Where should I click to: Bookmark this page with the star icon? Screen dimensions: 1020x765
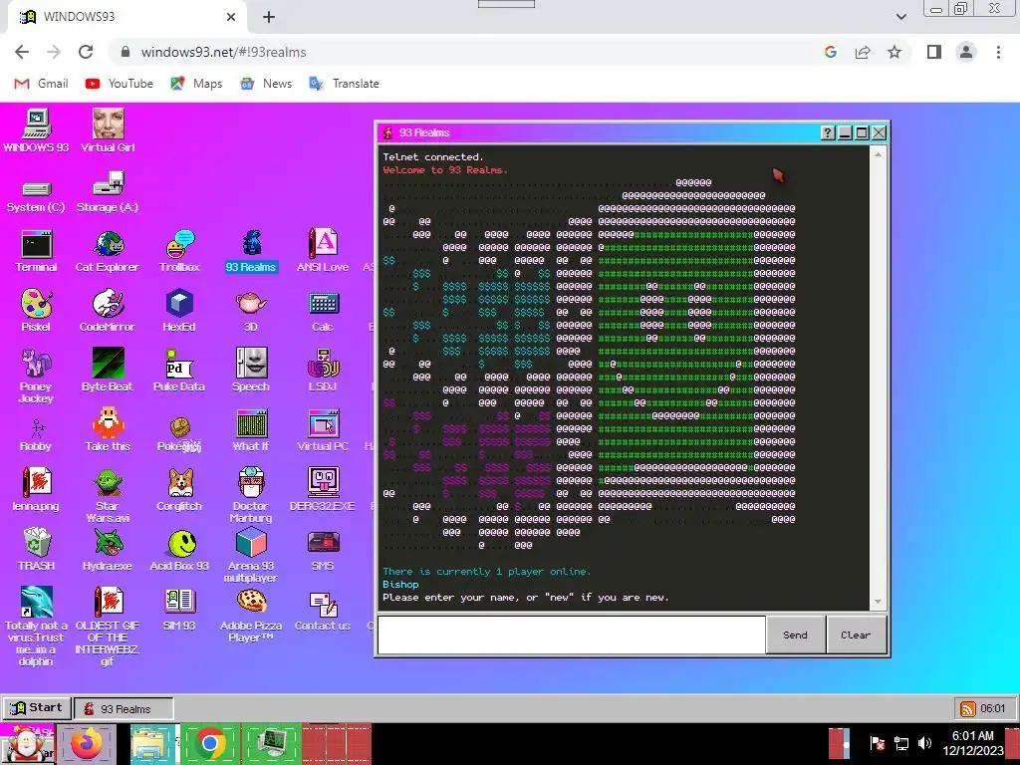894,52
